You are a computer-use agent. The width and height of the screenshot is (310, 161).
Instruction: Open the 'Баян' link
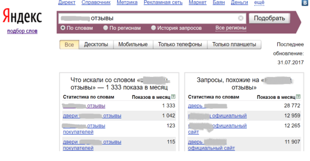coord(219,2)
